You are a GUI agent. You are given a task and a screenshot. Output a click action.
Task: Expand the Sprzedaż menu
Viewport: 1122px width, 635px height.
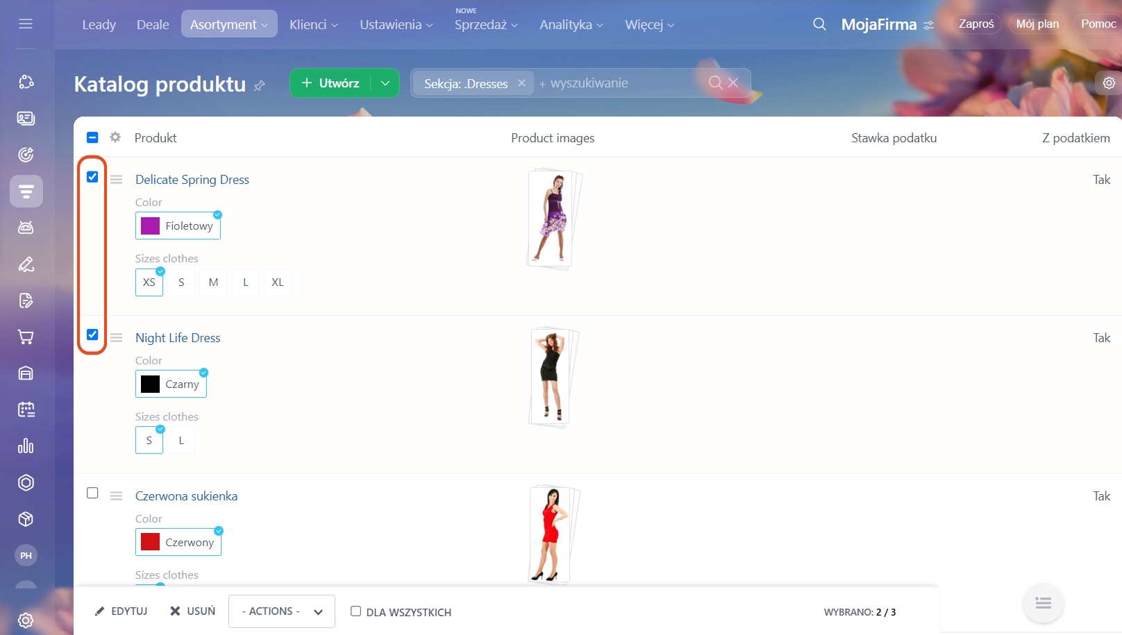coord(487,24)
